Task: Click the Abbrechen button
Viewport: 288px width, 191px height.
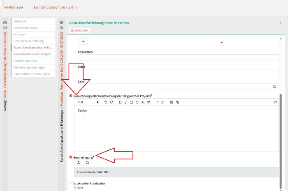Action: click(x=79, y=30)
